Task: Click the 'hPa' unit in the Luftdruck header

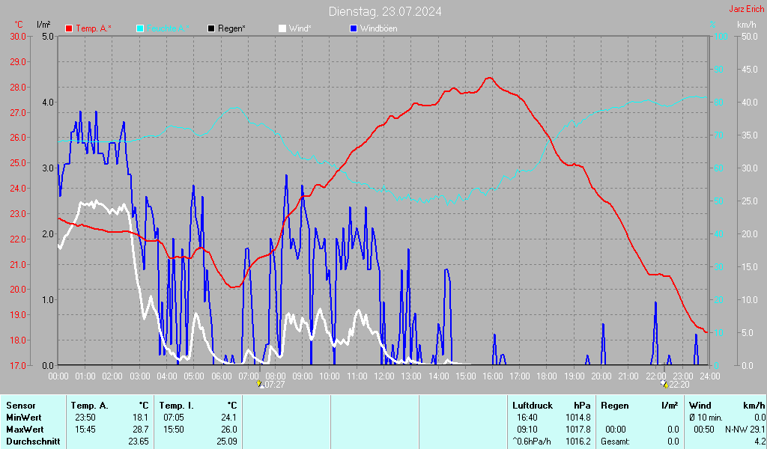Action: (582, 406)
